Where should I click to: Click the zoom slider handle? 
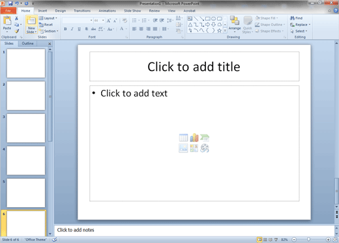click(x=309, y=240)
